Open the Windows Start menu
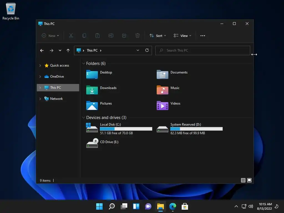284x213 pixels. click(x=99, y=206)
